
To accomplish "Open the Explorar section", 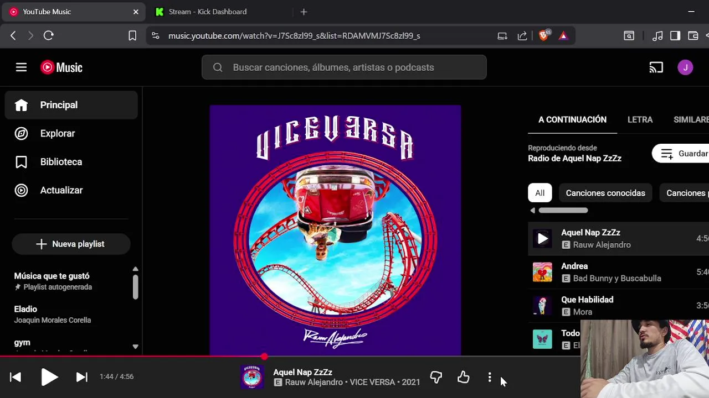I will (71, 133).
